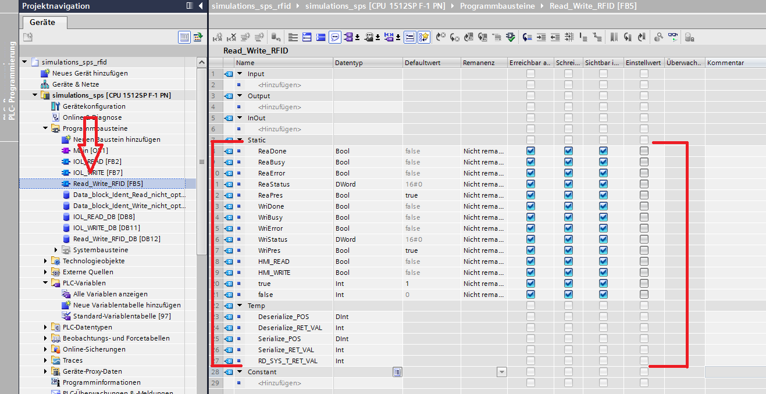Open IOL_WRITE_DB [DB11] data block

pos(106,228)
